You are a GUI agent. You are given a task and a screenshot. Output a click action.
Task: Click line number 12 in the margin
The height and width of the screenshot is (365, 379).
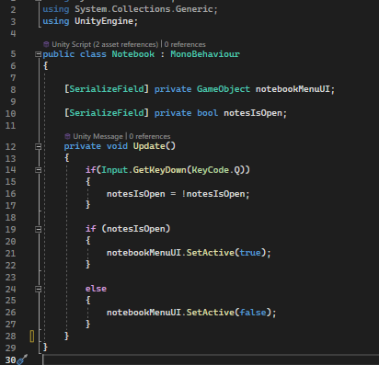[x=10, y=146]
